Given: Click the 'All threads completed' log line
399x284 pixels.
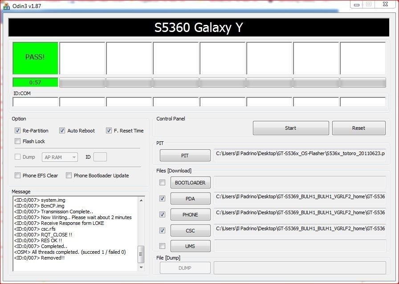Looking at the screenshot, I should [x=70, y=252].
